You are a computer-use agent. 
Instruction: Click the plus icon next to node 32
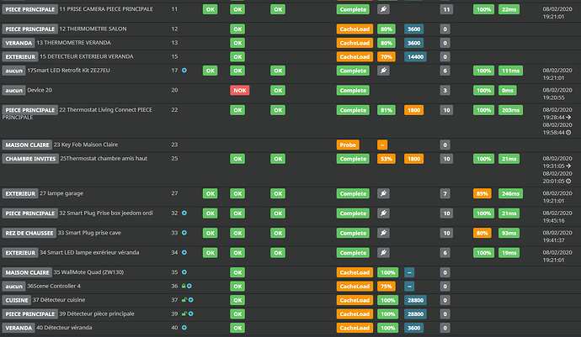pos(184,213)
